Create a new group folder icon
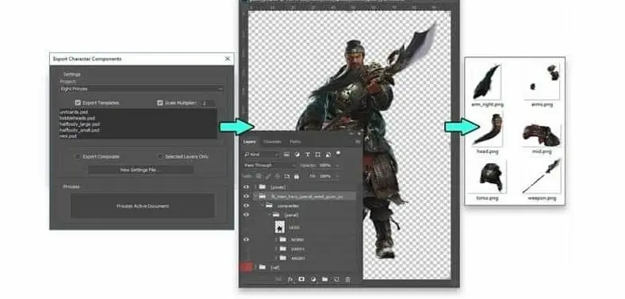625x299 pixels. tap(324, 279)
